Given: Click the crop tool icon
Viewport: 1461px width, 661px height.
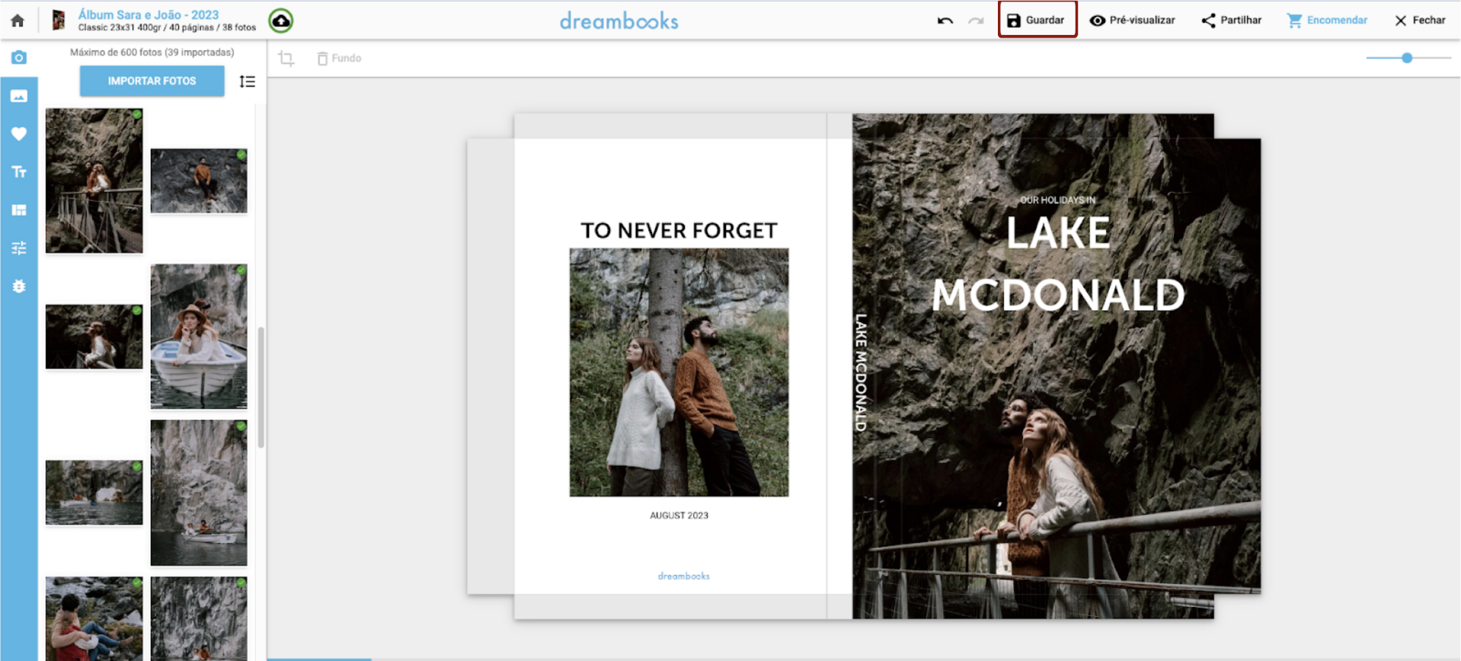Looking at the screenshot, I should click(x=286, y=59).
